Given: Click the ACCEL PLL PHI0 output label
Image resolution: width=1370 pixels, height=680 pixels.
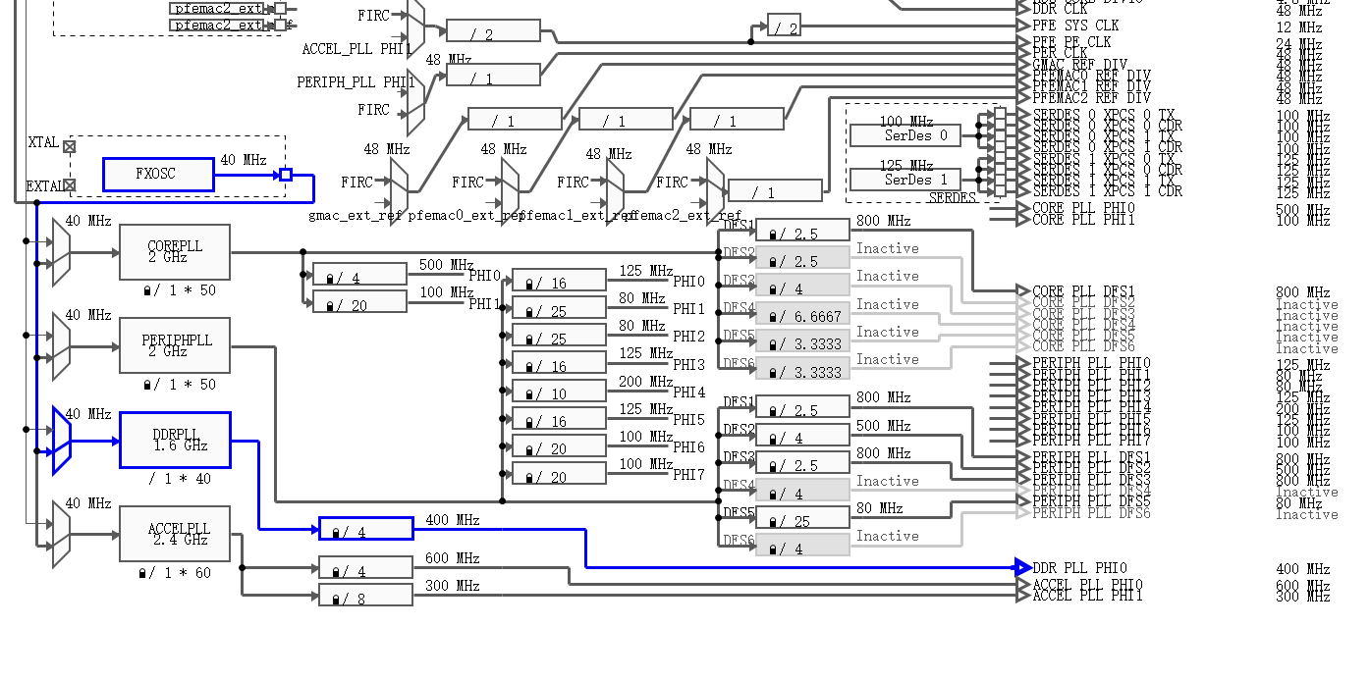Looking at the screenshot, I should (x=1088, y=585).
